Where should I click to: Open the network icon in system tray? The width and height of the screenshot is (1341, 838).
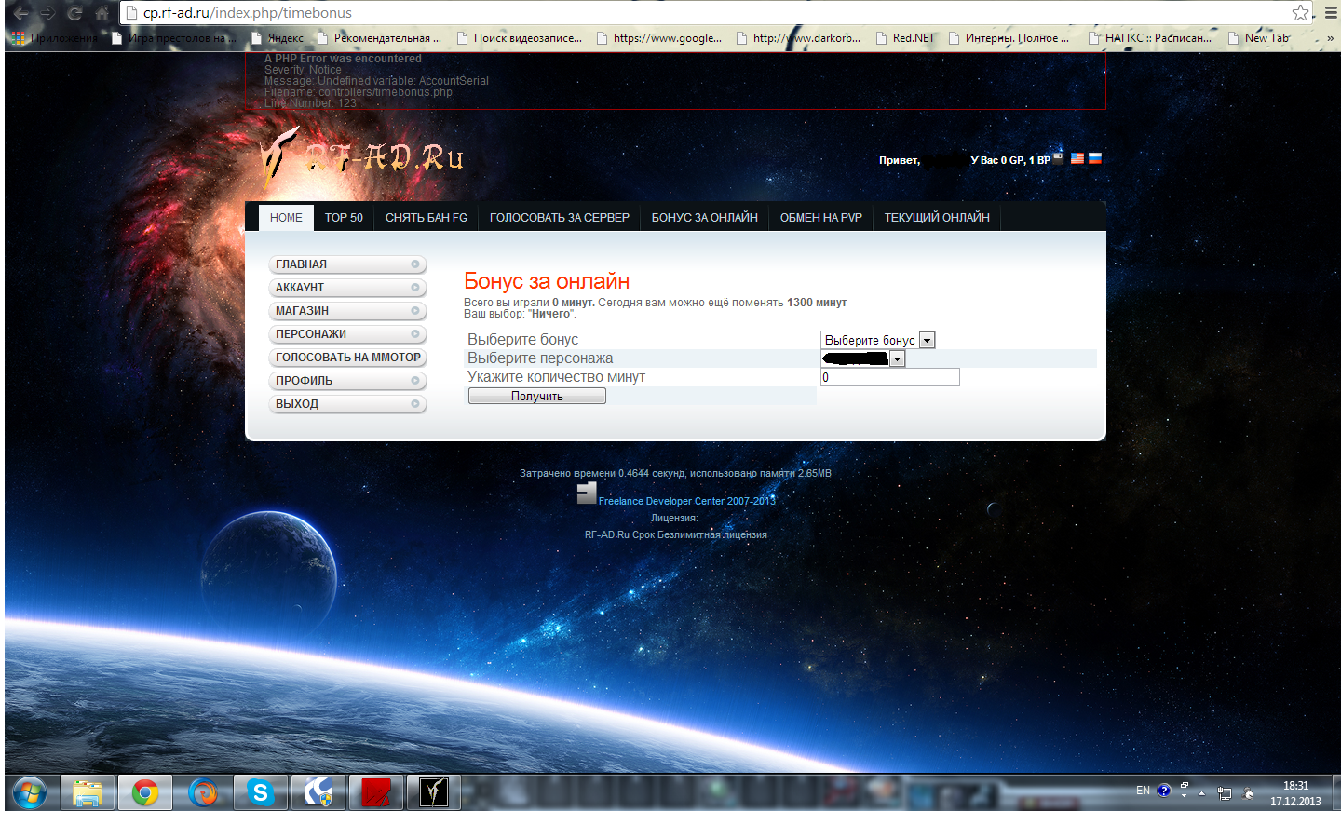(1225, 793)
